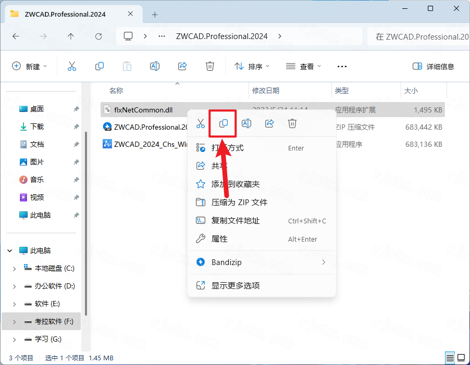Click the 新建 button
Viewport: 470px width, 365px height.
coord(30,66)
